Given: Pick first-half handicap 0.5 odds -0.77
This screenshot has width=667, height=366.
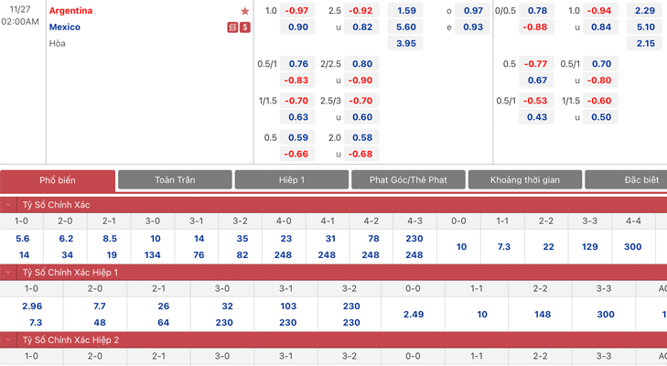Looking at the screenshot, I should click(x=536, y=64).
